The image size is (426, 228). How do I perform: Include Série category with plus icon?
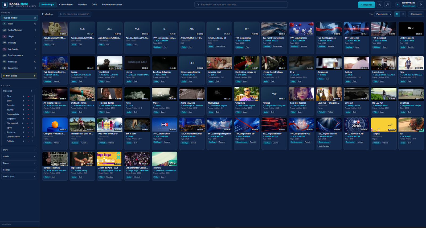click(24, 101)
